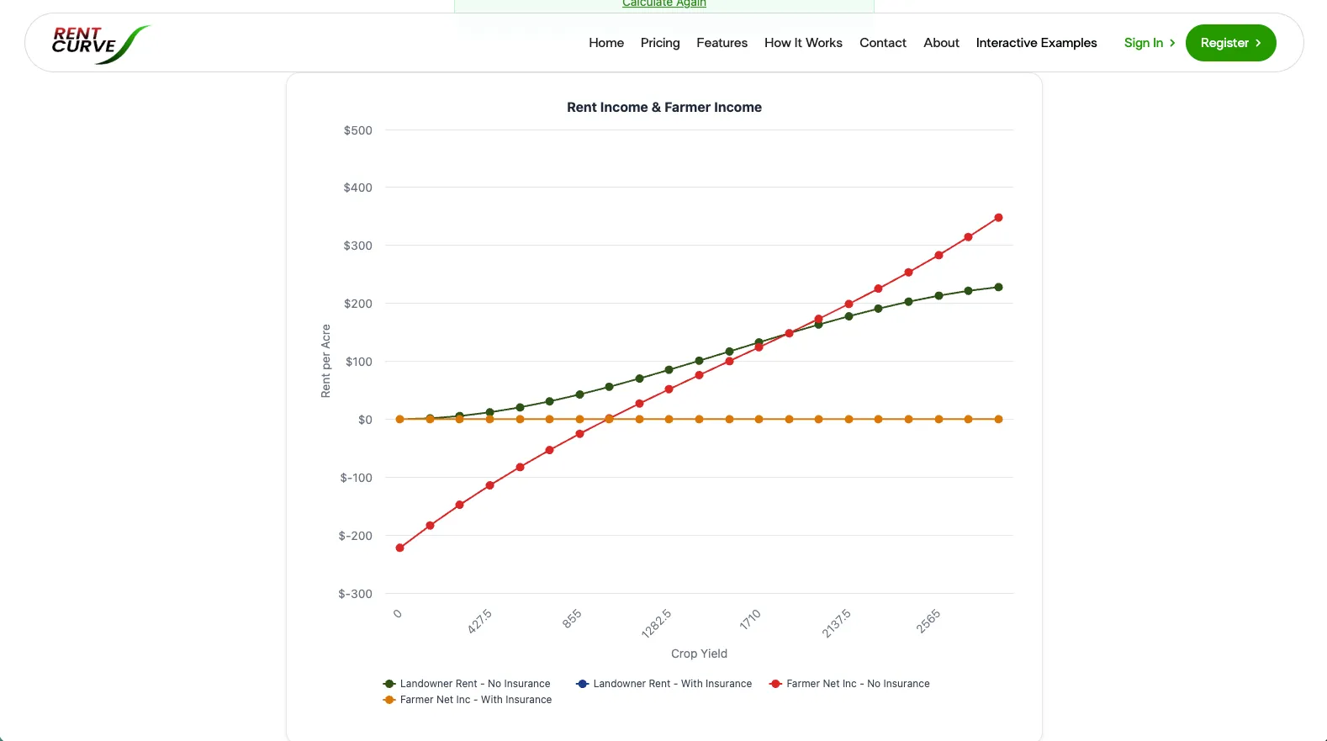Click the 2565 x-axis tick label

point(928,621)
